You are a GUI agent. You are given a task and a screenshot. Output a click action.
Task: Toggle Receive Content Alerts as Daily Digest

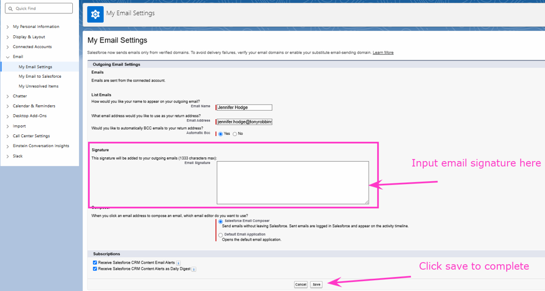click(x=95, y=269)
